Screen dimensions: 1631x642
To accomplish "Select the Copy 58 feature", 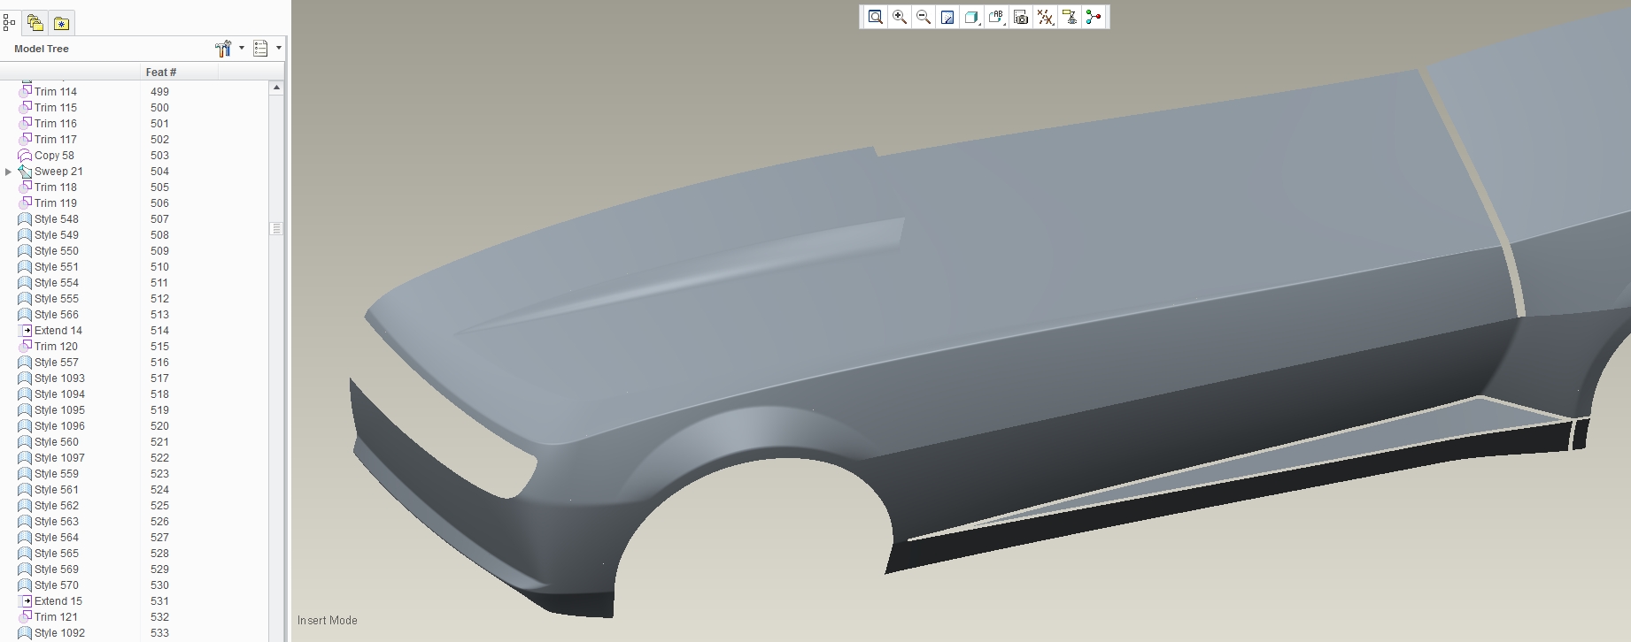I will tap(46, 156).
